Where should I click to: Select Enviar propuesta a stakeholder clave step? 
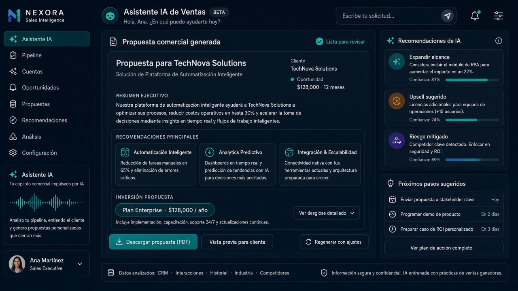click(444, 200)
